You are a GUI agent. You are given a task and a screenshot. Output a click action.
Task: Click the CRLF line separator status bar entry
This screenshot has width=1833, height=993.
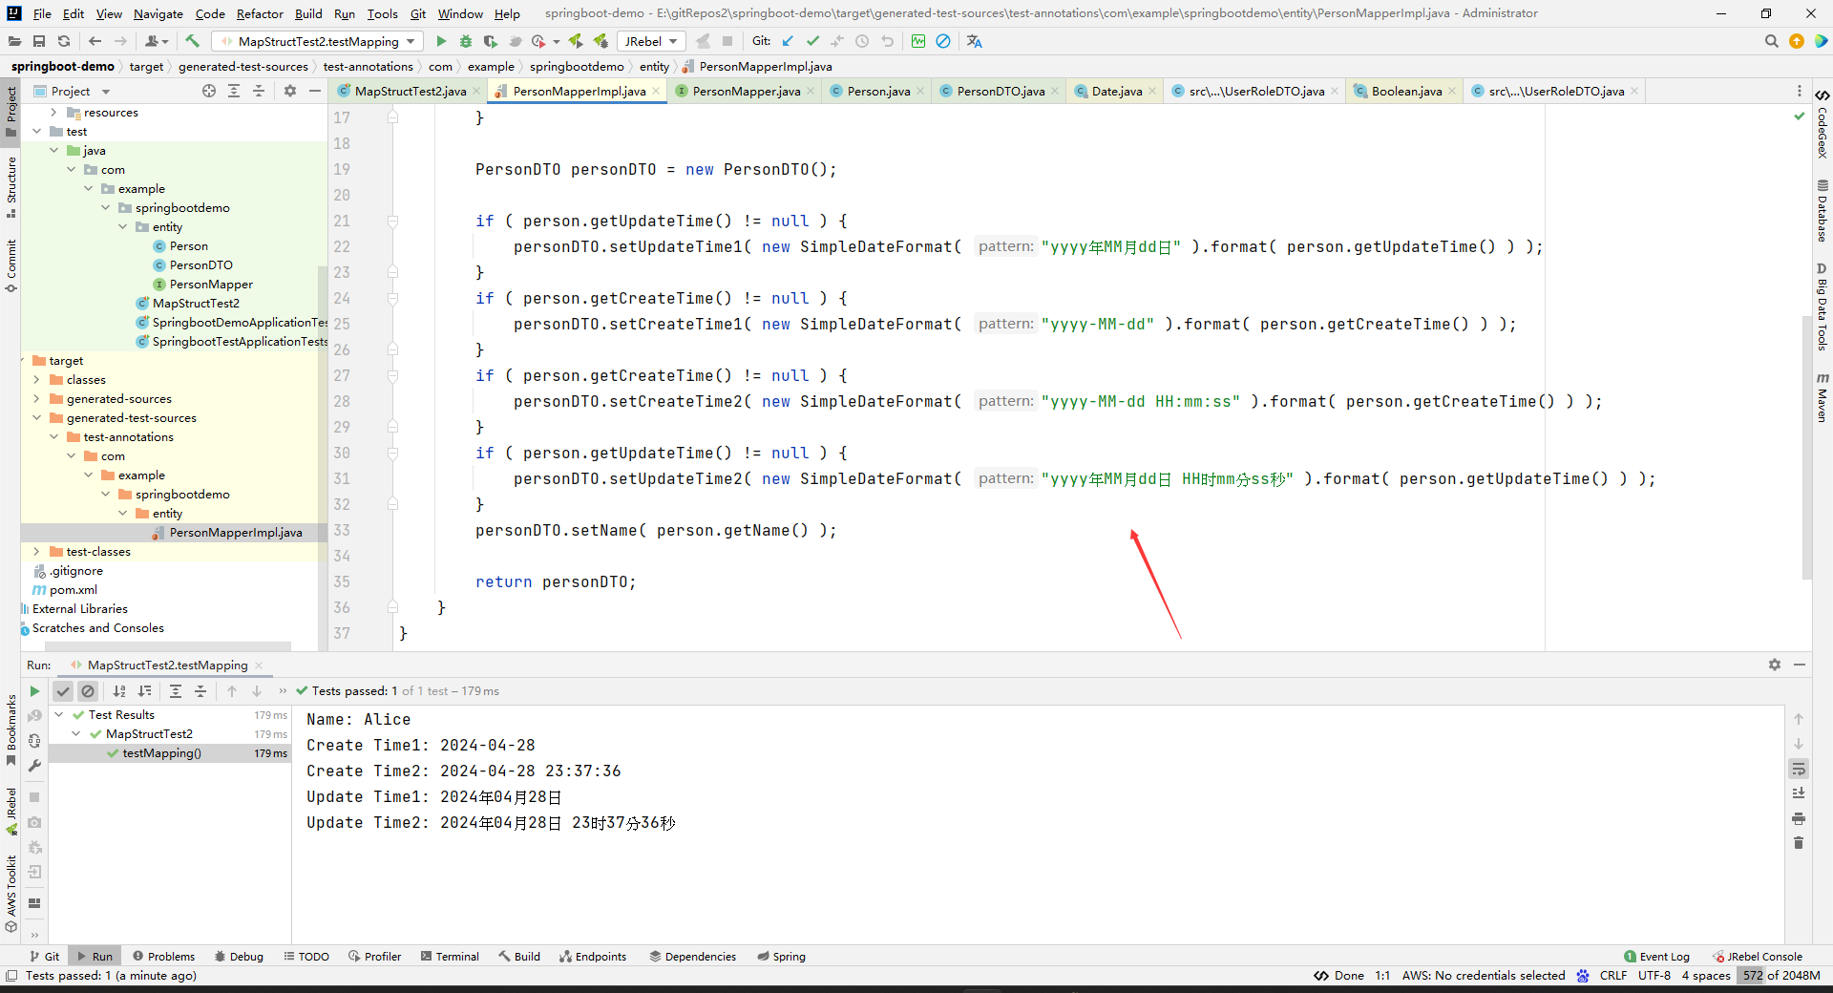click(1613, 975)
